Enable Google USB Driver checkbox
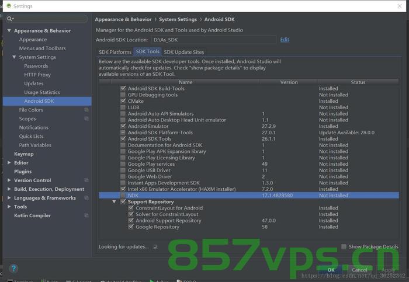This screenshot has width=409, height=282. [123, 170]
